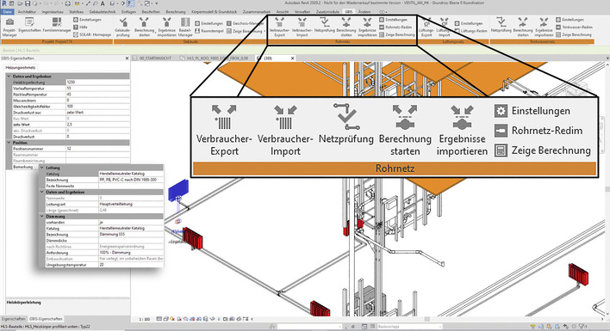Run Netzprüfung in the Trinkwassernetz panel
The width and height of the screenshot is (610, 331).
501,25
